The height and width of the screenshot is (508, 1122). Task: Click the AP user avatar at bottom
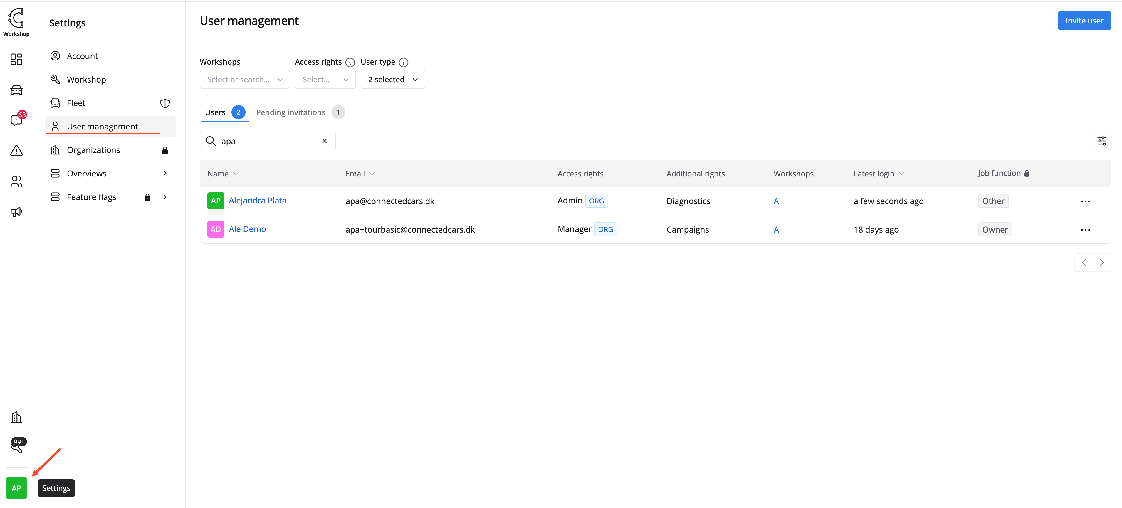[16, 487]
